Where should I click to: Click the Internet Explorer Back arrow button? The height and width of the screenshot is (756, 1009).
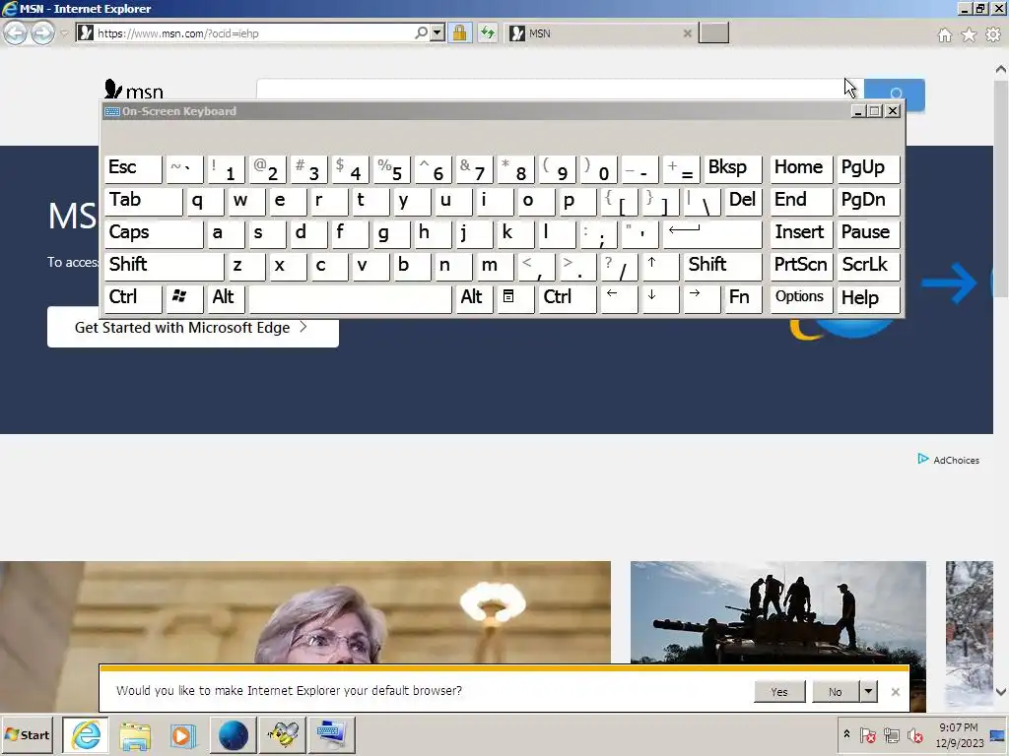coord(16,32)
